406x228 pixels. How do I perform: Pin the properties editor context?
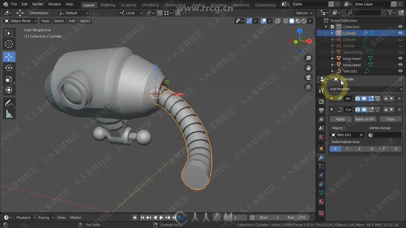(x=400, y=79)
